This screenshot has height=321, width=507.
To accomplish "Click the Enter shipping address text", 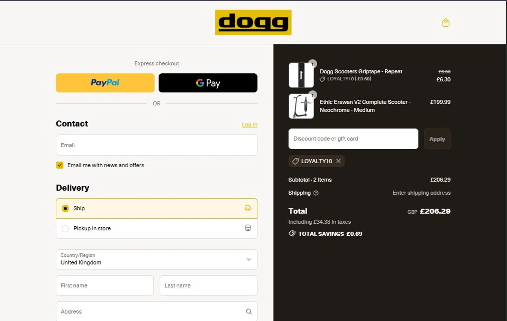I will 421,193.
